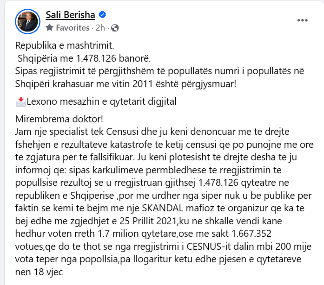
Task: Open the post's three-dot options menu
Action: (303, 20)
